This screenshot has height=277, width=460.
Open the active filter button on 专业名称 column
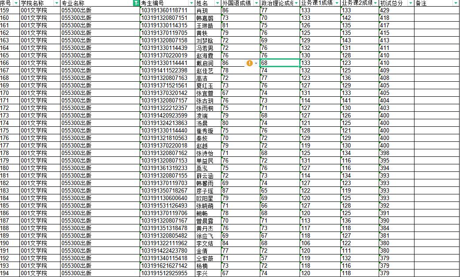click(136, 3)
